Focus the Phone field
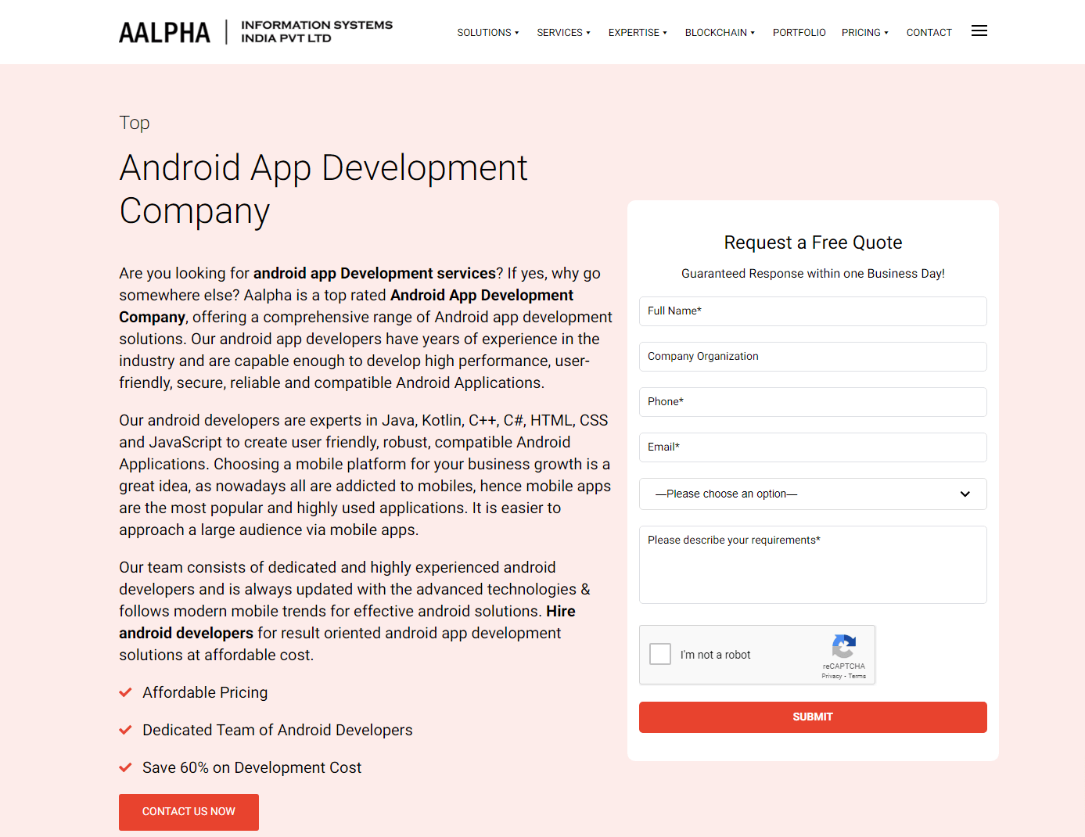 point(813,402)
